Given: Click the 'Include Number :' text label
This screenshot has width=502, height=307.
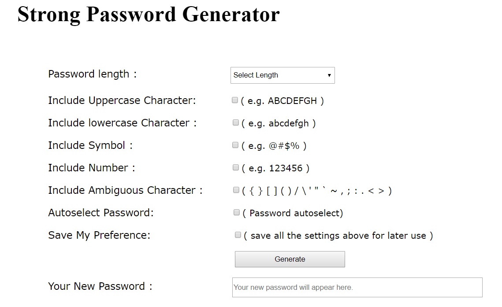Looking at the screenshot, I should point(92,168).
